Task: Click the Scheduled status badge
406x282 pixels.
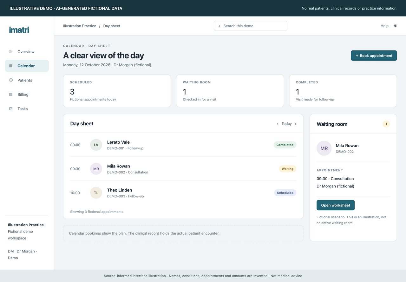Action: click(x=285, y=193)
